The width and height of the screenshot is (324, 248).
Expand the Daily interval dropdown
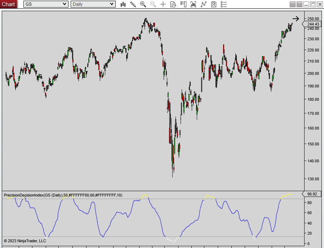[x=112, y=4]
